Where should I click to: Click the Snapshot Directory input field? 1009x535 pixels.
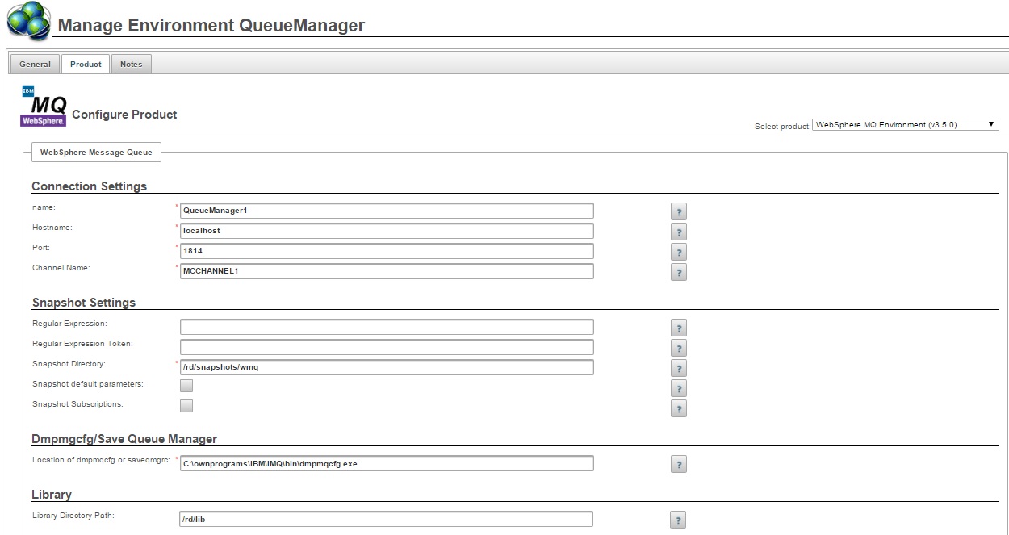387,367
